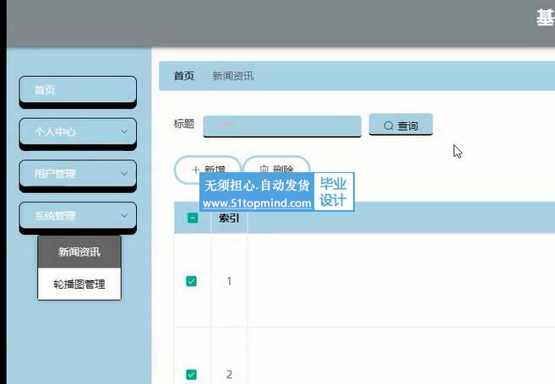The height and width of the screenshot is (384, 555).
Task: Click the magnifier icon in 查询 button
Action: (x=389, y=126)
